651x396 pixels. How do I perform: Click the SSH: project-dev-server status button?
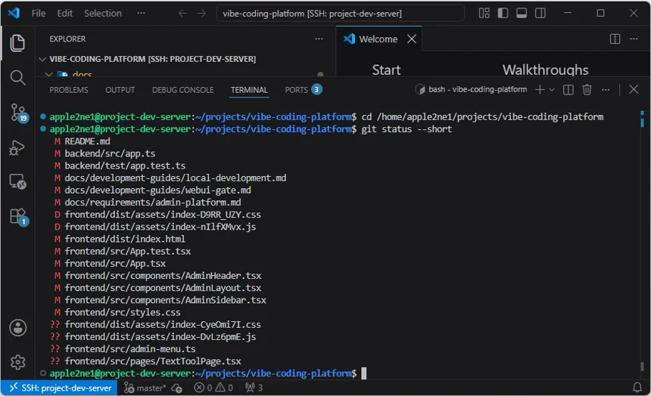(x=59, y=388)
